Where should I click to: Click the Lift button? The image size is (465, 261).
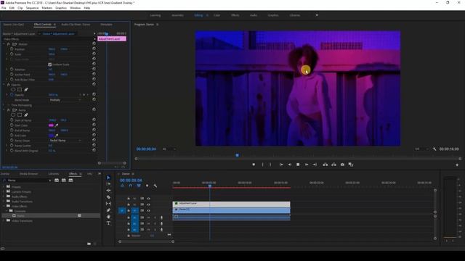(x=325, y=165)
